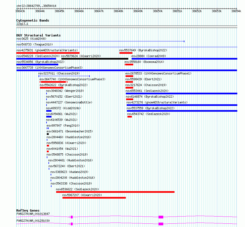This screenshot has width=245, height=227.
Task: Open nsv6146874 (ByrskaBishop2022) label
Action: [150, 97]
